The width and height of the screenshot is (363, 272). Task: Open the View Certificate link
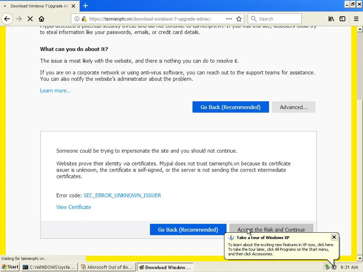[74, 207]
